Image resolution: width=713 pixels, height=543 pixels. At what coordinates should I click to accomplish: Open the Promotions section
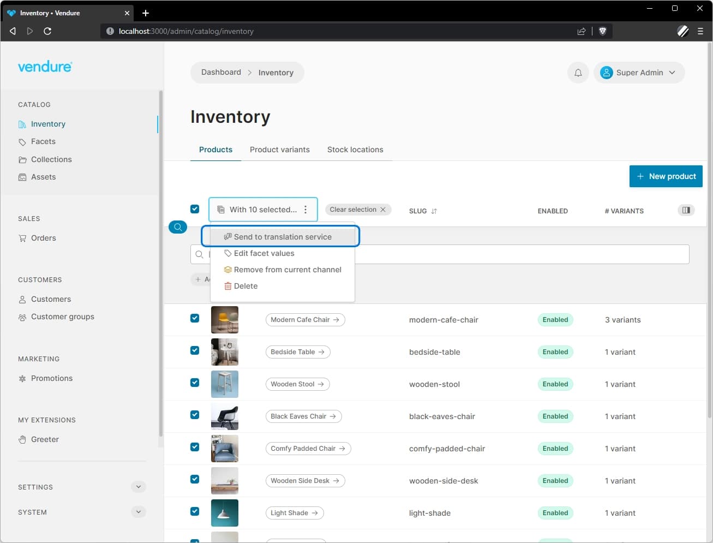tap(52, 378)
